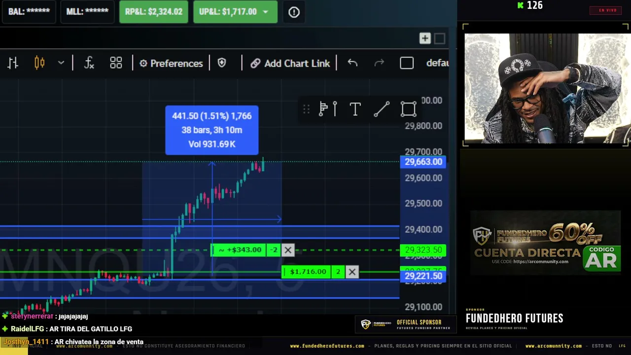Click the 29,600.00 price axis label

click(423, 177)
